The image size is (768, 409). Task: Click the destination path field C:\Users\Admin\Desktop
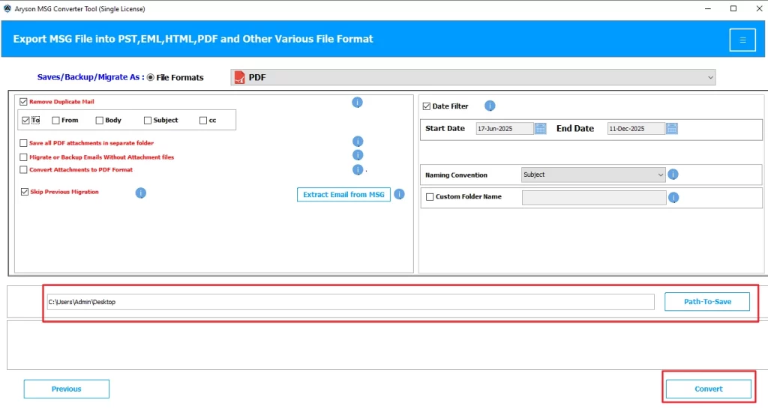coord(351,302)
